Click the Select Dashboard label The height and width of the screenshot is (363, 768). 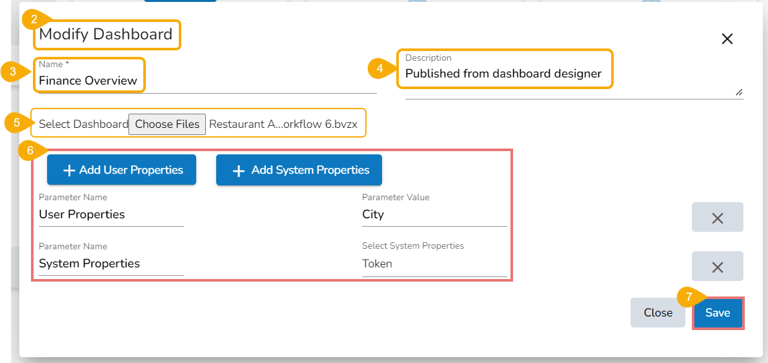point(83,124)
